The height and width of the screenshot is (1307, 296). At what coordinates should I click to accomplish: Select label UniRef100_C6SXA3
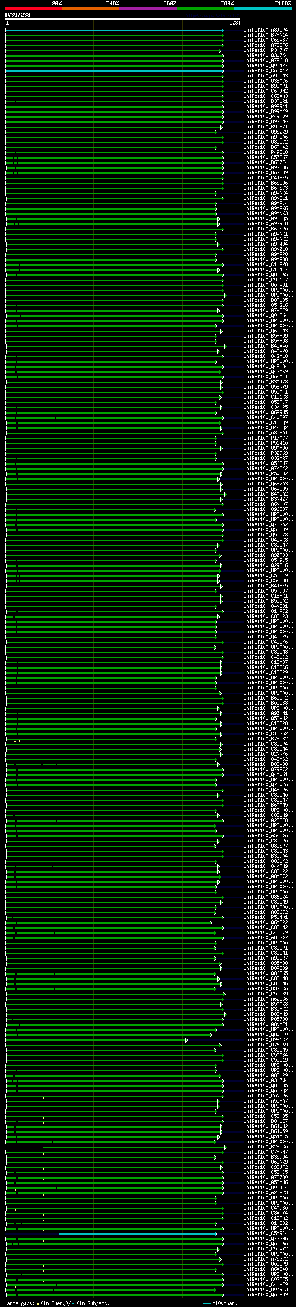click(265, 96)
